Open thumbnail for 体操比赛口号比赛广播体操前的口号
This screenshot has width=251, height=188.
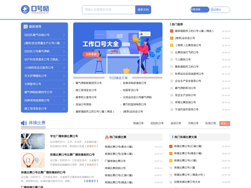coord(33,160)
